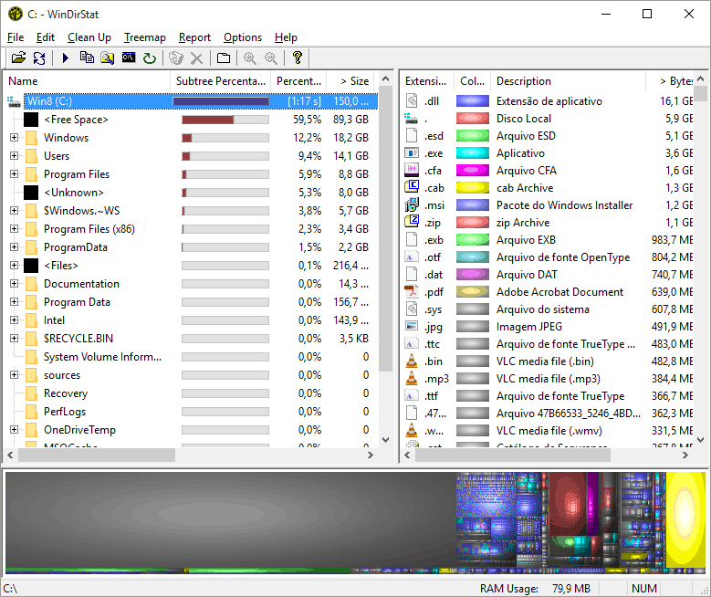The height and width of the screenshot is (597, 711).
Task: Click the Show Properties folder toolbar icon
Action: pos(224,58)
